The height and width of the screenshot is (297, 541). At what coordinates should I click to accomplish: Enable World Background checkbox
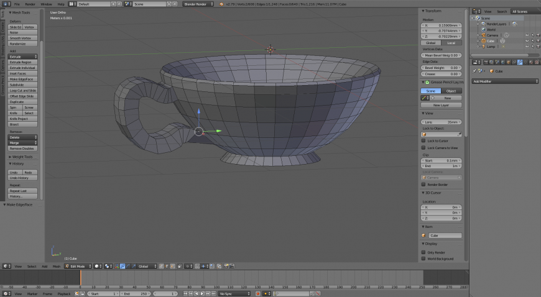[423, 258]
